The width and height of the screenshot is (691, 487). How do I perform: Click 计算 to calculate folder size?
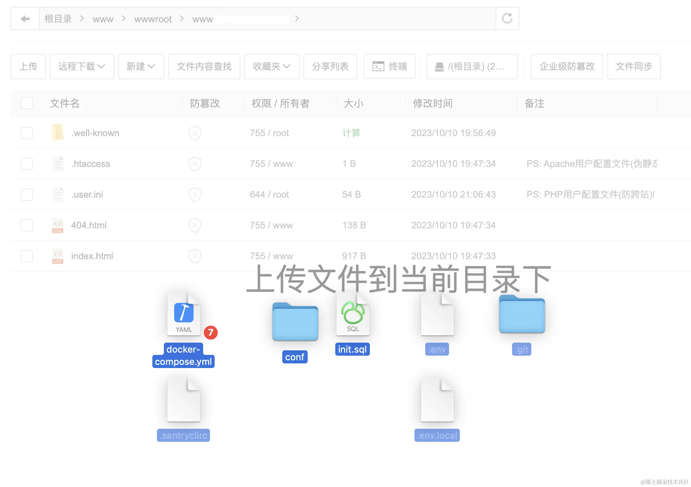coord(351,133)
